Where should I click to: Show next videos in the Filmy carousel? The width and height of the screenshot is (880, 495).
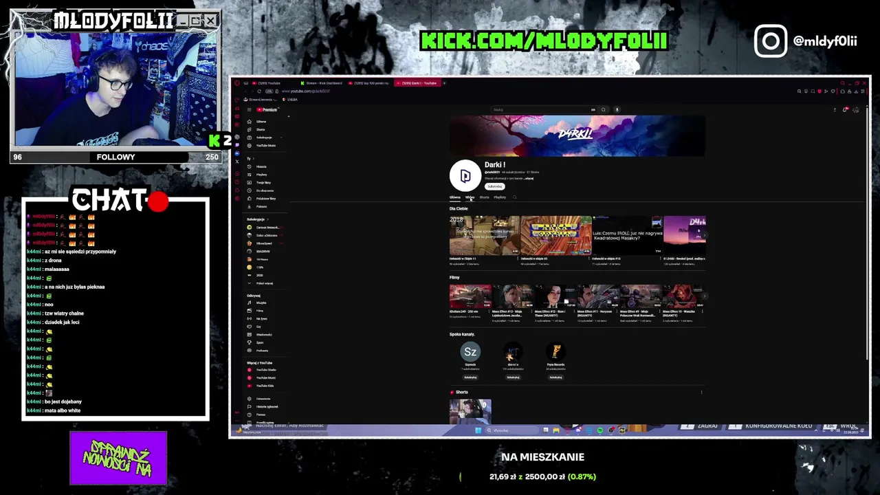point(703,296)
